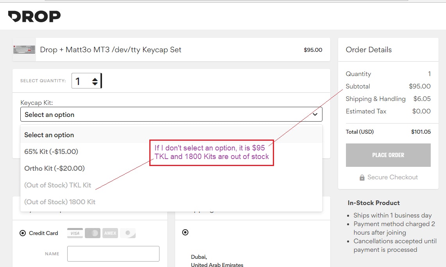This screenshot has width=446, height=267.
Task: Click the keycap set keyboard thumbnail
Action: [24, 50]
